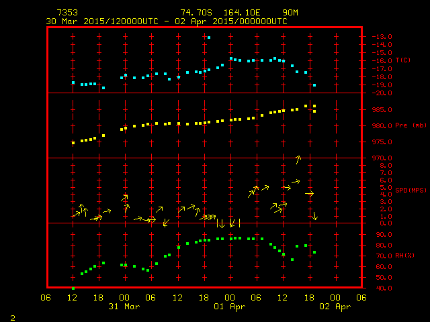
Task: Click the last cyan temperature point on right
Action: tap(314, 85)
